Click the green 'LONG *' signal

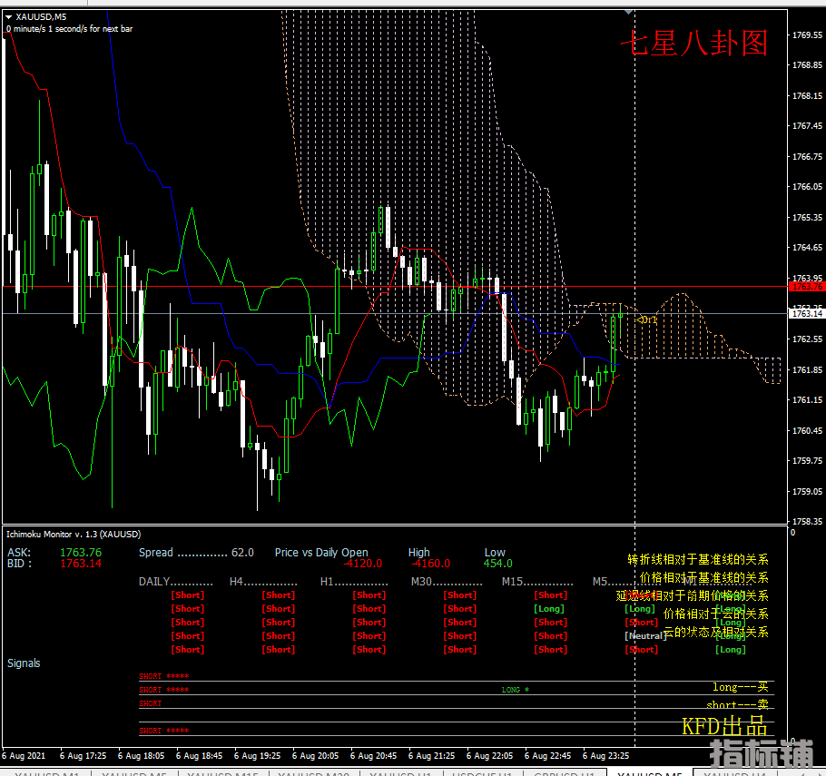[x=516, y=690]
